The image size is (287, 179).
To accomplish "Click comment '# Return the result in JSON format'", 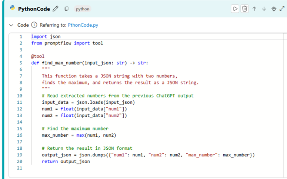I will pos(87,148).
